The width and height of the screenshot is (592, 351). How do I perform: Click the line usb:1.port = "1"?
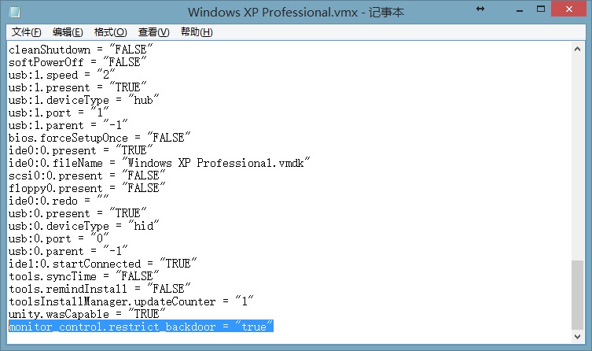click(x=58, y=113)
